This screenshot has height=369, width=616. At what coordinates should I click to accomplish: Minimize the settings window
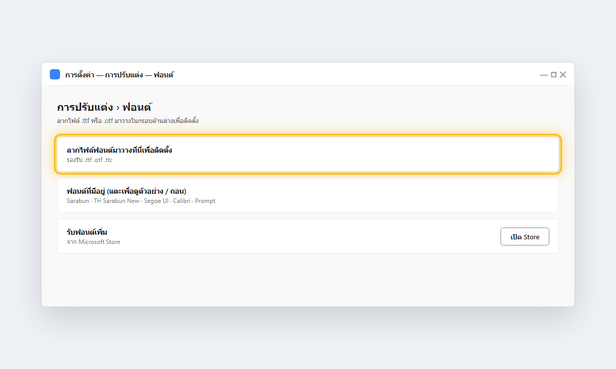tap(544, 75)
